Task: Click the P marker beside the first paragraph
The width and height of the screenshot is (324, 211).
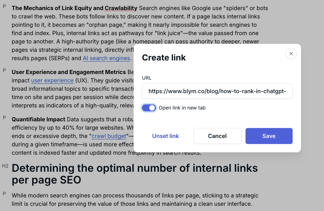Action: [x=4, y=7]
